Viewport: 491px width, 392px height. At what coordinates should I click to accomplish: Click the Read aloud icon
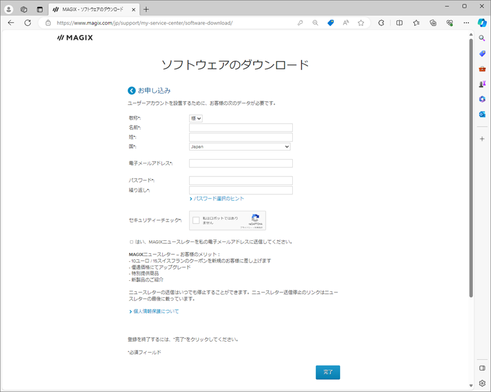coord(346,23)
